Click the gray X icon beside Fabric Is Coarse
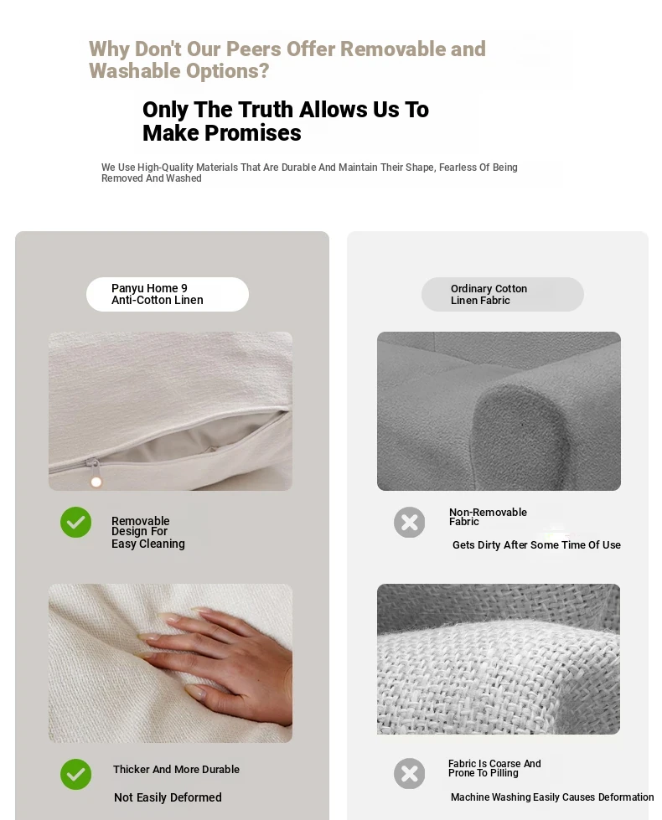662x820 pixels. coord(409,773)
